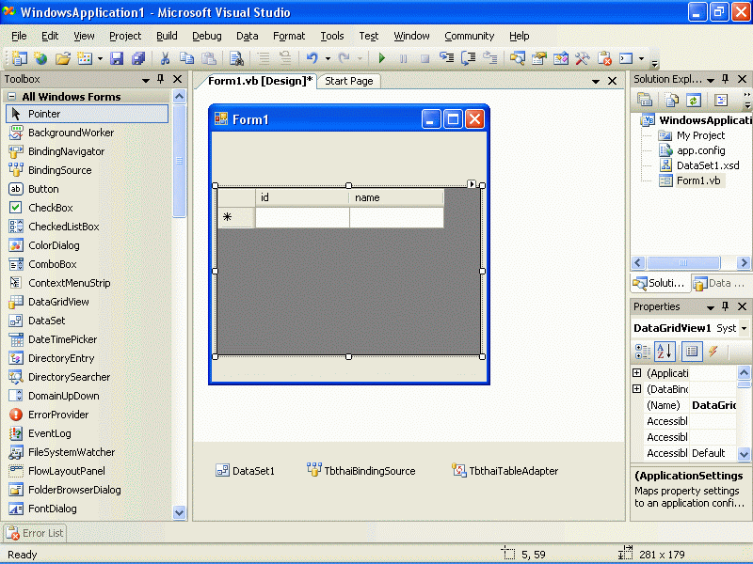This screenshot has height=564, width=753.
Task: Click the Open File folder icon
Action: (x=62, y=58)
